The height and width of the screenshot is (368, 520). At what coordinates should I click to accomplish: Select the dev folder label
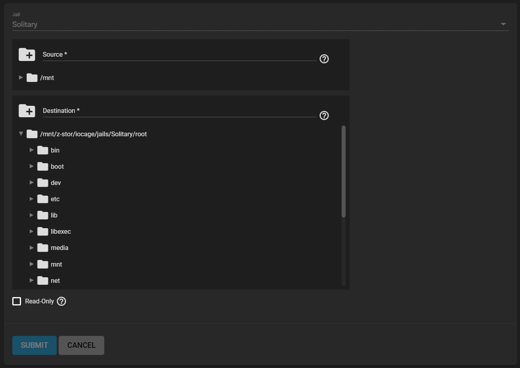coord(56,183)
